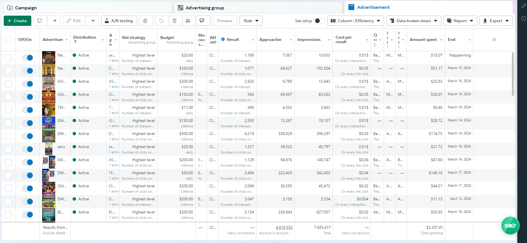
Task: Click total impressions 7,655,417
Action: [322, 227]
